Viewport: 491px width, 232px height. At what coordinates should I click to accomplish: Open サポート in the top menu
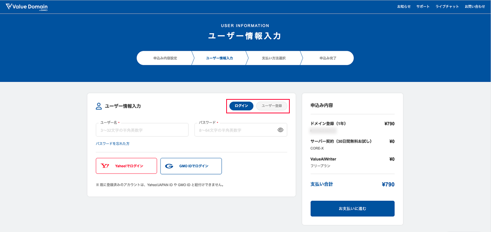[423, 7]
